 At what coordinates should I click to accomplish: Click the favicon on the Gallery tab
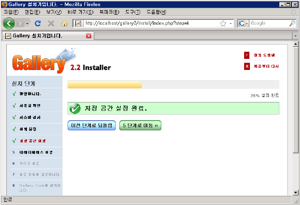click(x=8, y=36)
